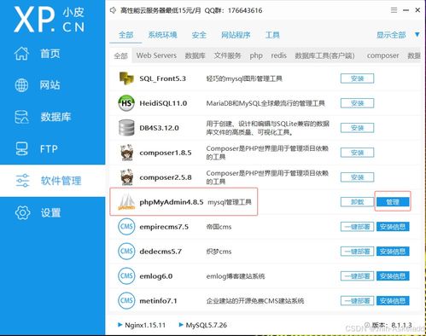Click the version 8.1.1.3 label
Image resolution: width=426 pixels, height=336 pixels.
[x=392, y=325]
